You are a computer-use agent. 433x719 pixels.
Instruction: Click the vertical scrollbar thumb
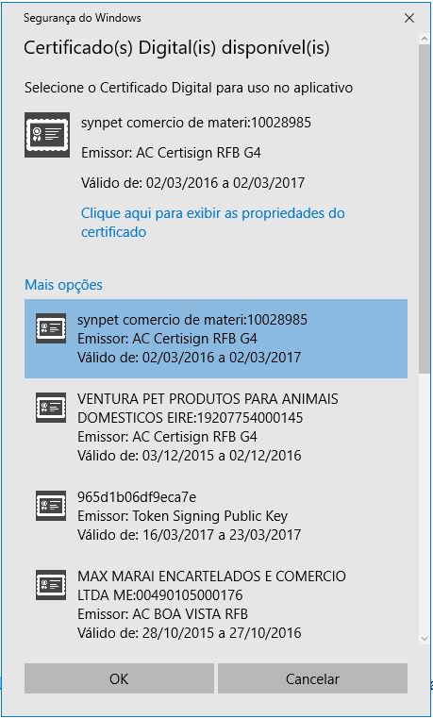pos(424,209)
